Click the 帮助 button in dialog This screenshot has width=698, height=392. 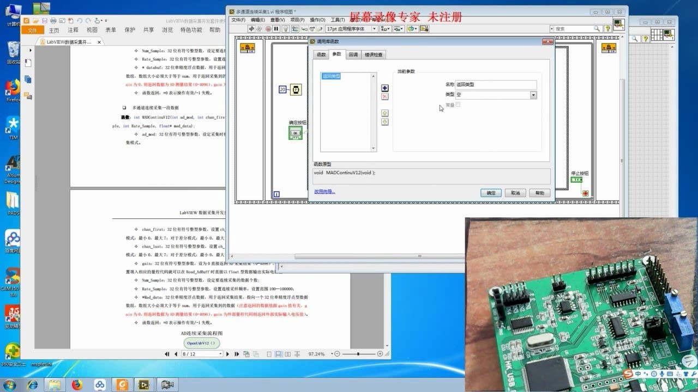[x=540, y=193]
